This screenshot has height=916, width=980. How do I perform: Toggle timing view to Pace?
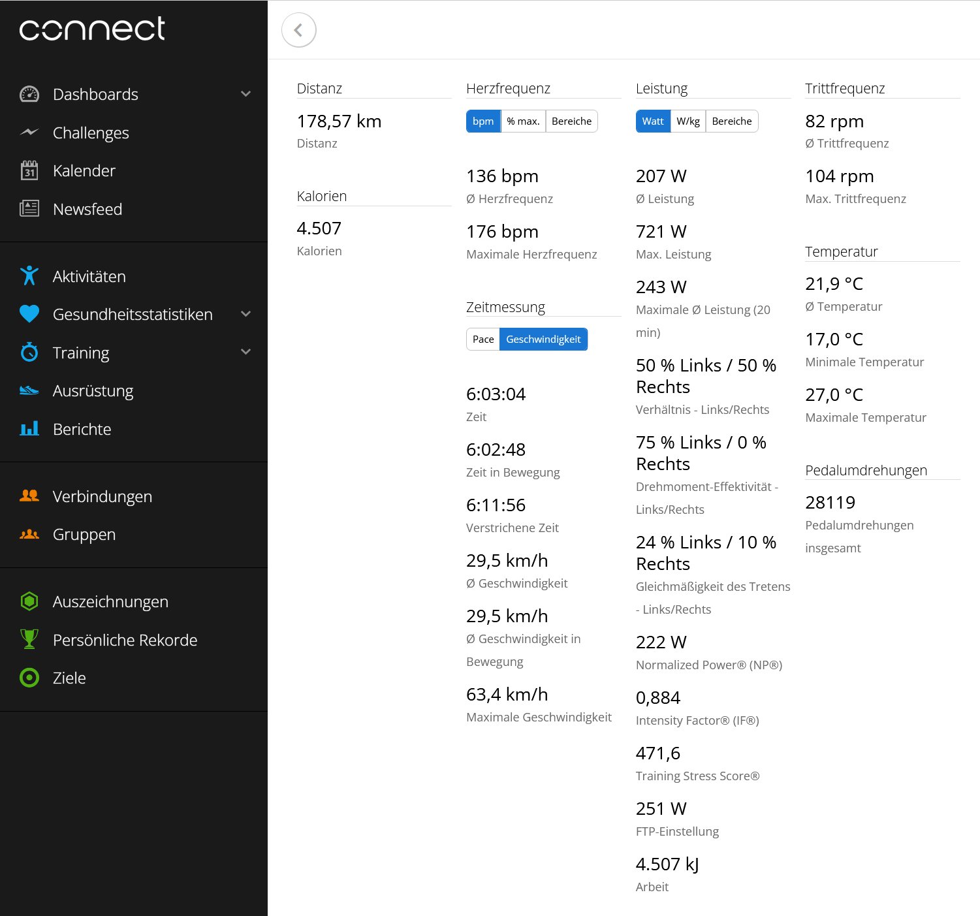(x=483, y=340)
